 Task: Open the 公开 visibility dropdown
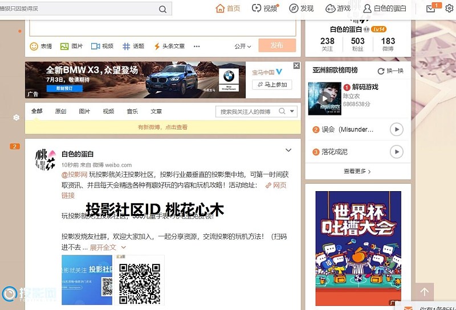click(243, 47)
